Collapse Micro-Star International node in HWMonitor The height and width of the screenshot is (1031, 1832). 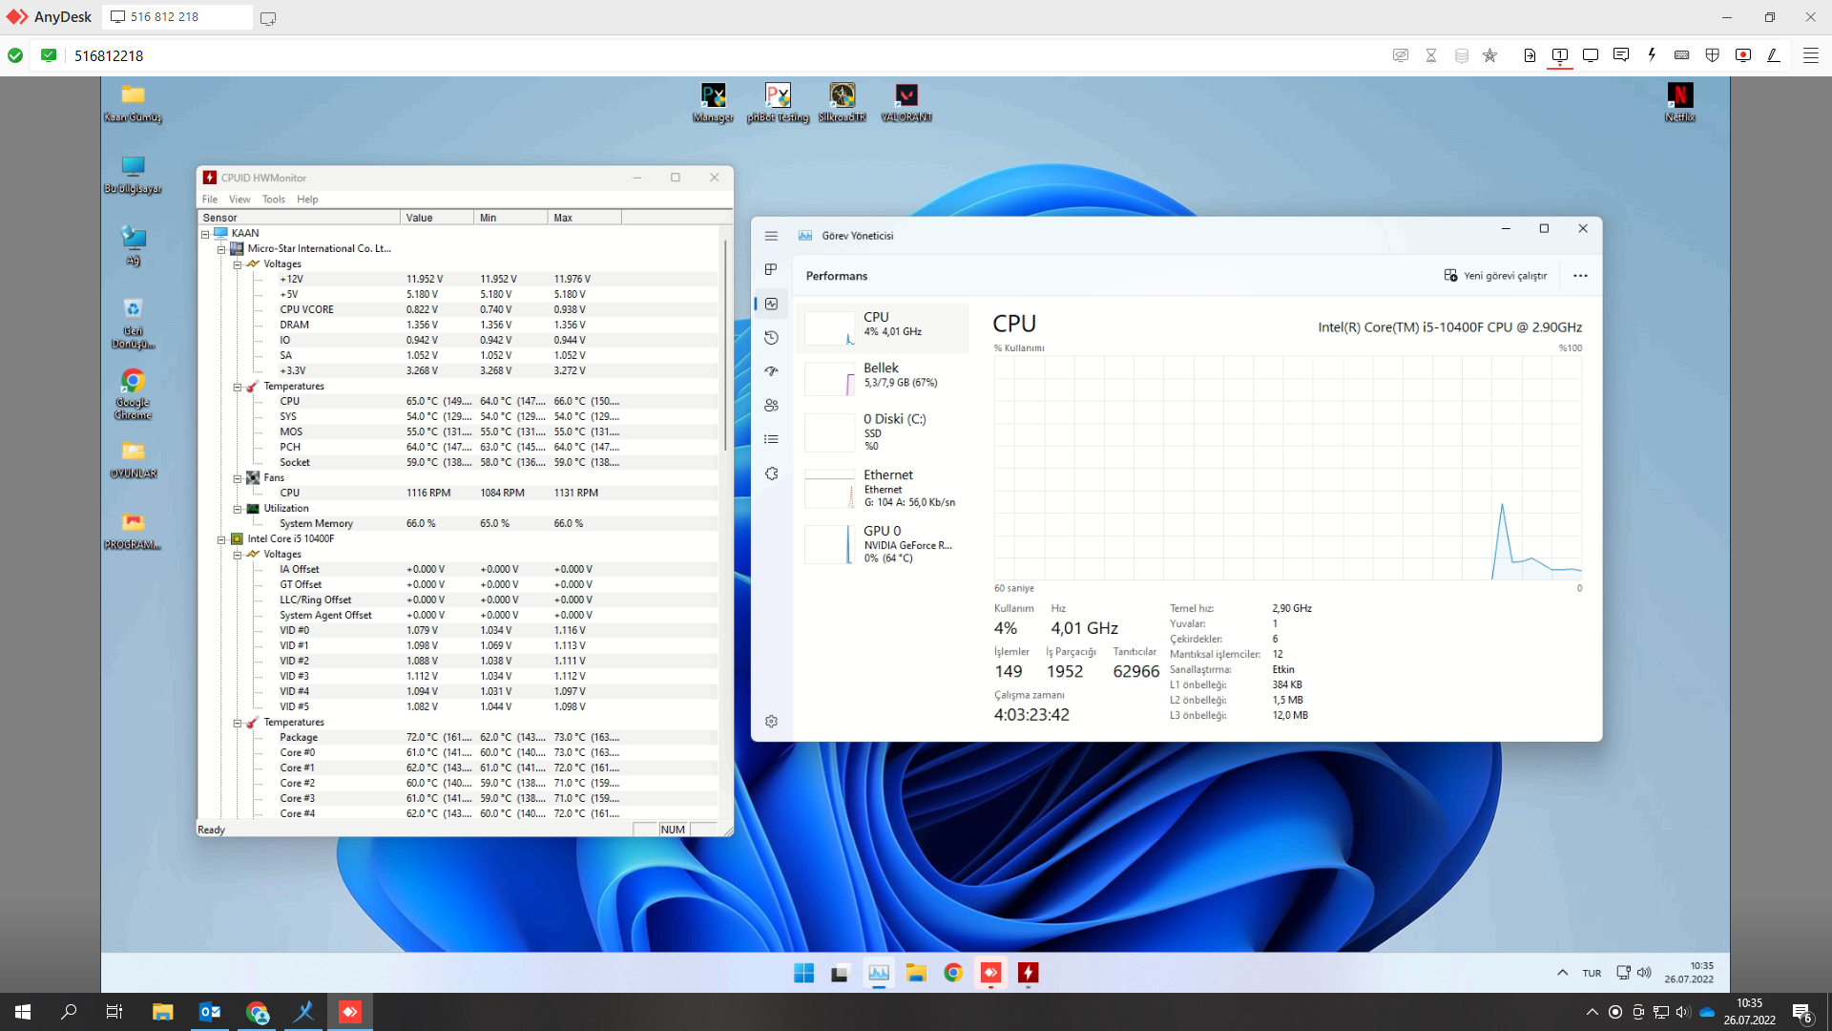pos(221,249)
